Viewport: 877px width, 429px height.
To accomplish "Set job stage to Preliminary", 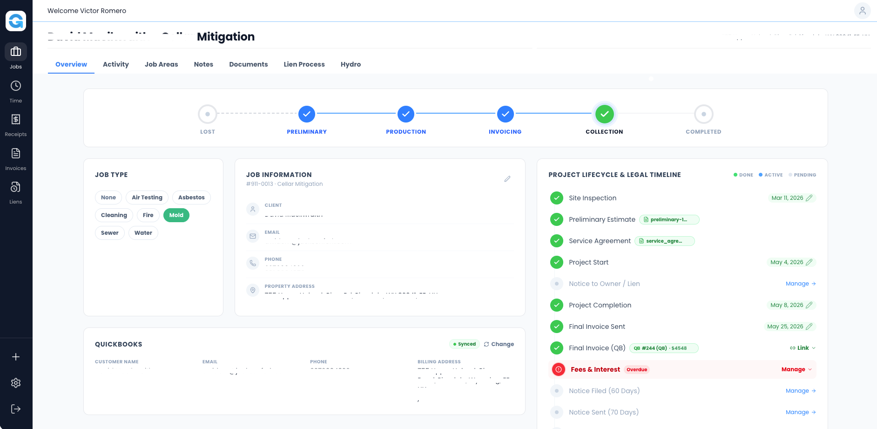I will [x=307, y=114].
